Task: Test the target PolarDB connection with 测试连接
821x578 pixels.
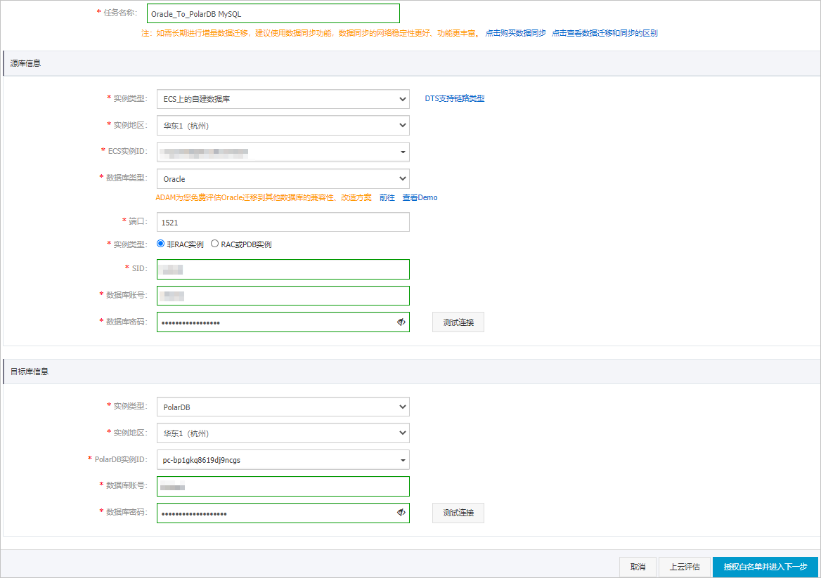Action: (458, 513)
